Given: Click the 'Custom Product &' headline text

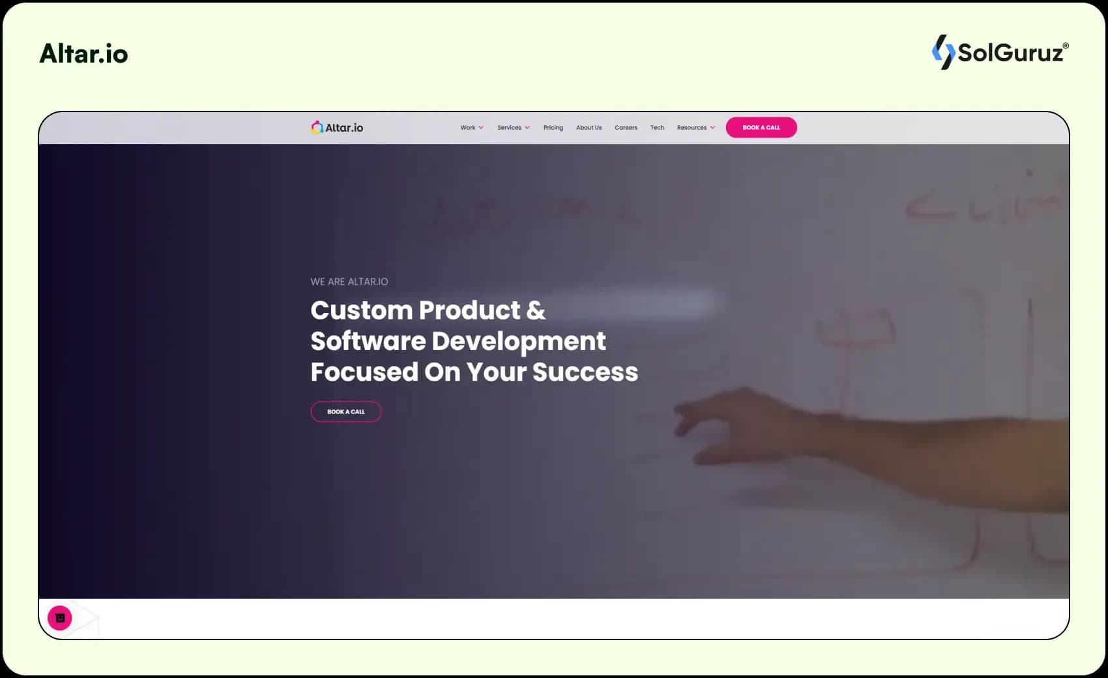Looking at the screenshot, I should tap(428, 310).
